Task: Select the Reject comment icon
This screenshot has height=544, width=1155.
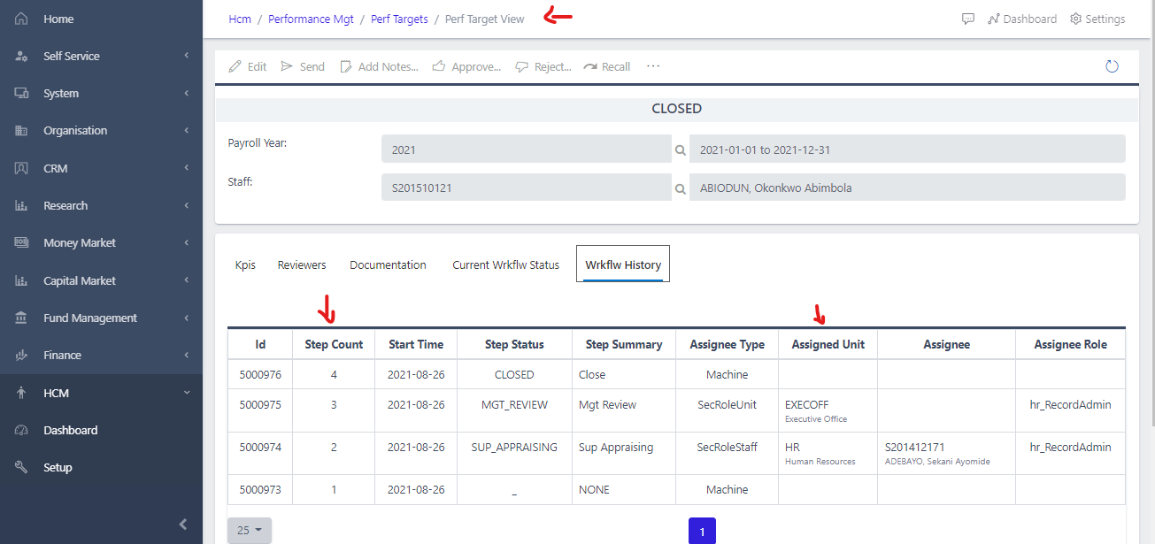Action: pyautogui.click(x=521, y=65)
